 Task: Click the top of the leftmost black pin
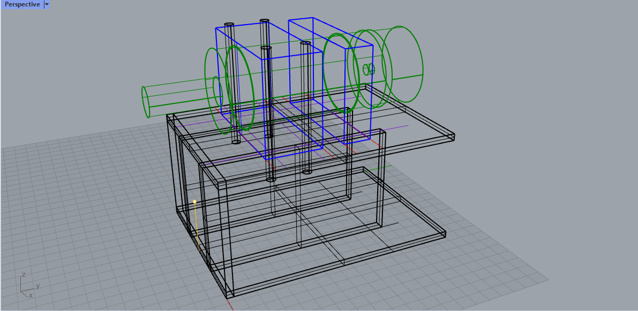coord(229,25)
